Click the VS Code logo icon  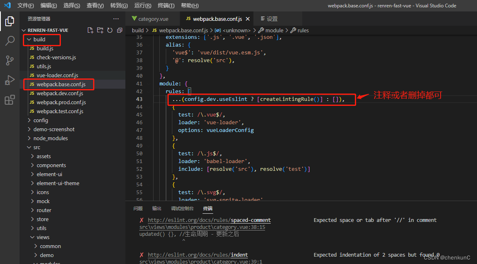(x=8, y=5)
